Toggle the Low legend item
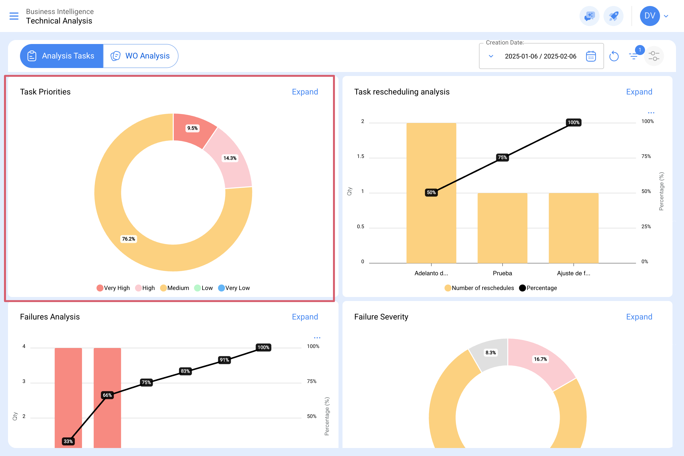 (203, 288)
